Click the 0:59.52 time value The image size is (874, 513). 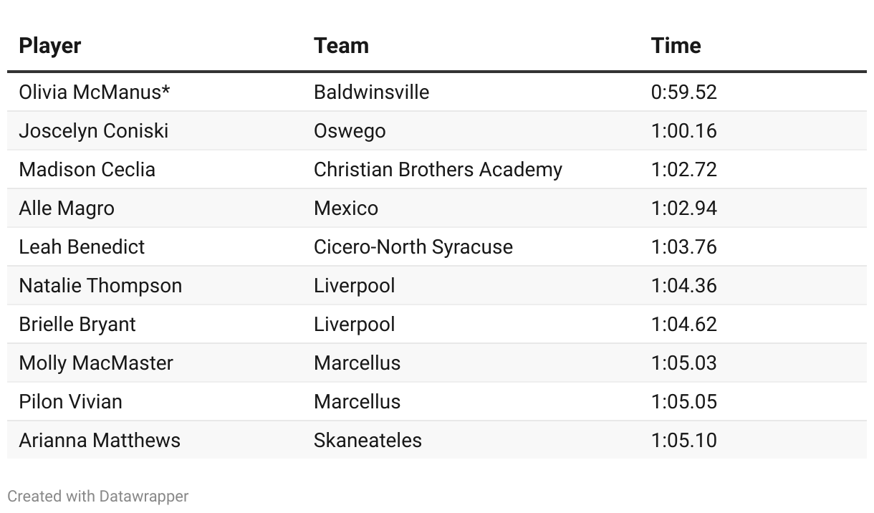[x=683, y=92]
